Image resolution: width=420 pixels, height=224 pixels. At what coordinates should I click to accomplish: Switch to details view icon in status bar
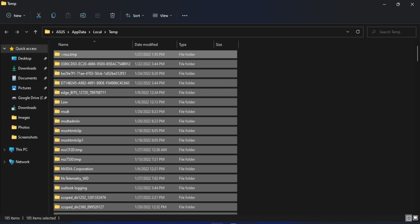click(409, 218)
